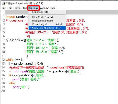Click the commented '#print' line 14

click(x=47, y=67)
